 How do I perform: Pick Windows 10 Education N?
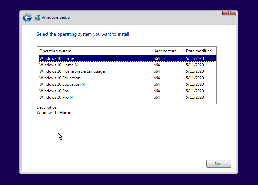(x=62, y=84)
